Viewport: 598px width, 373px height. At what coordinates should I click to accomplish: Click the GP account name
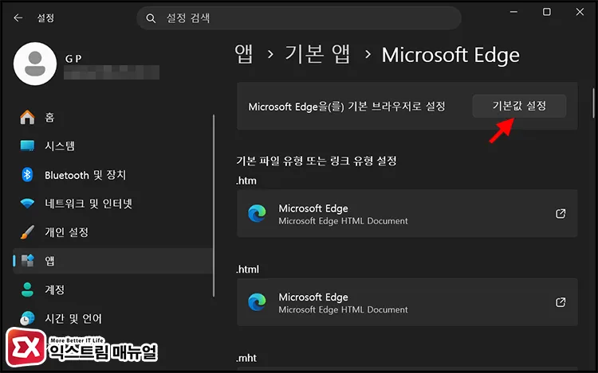[73, 59]
